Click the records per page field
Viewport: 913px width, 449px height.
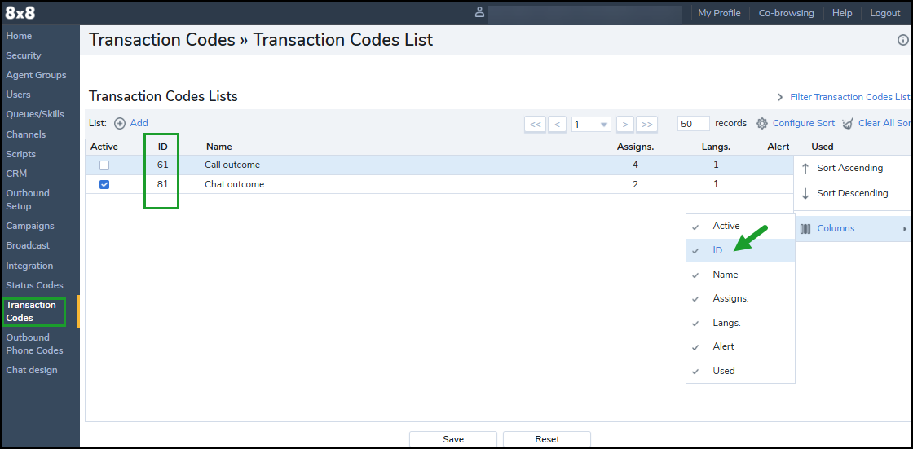point(693,124)
